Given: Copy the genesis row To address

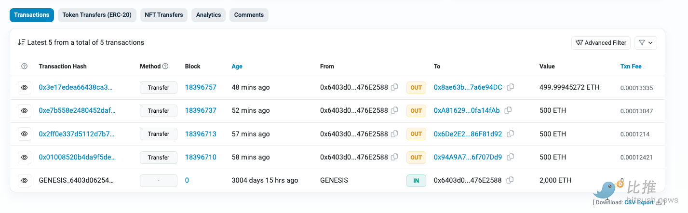Looking at the screenshot, I should (x=510, y=180).
